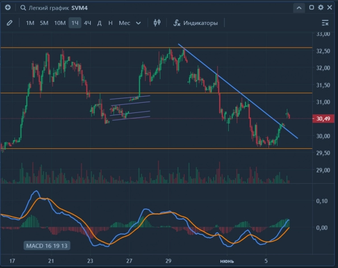The width and height of the screenshot is (338, 268).
Task: Switch to the 5М timeframe
Action: (x=44, y=23)
